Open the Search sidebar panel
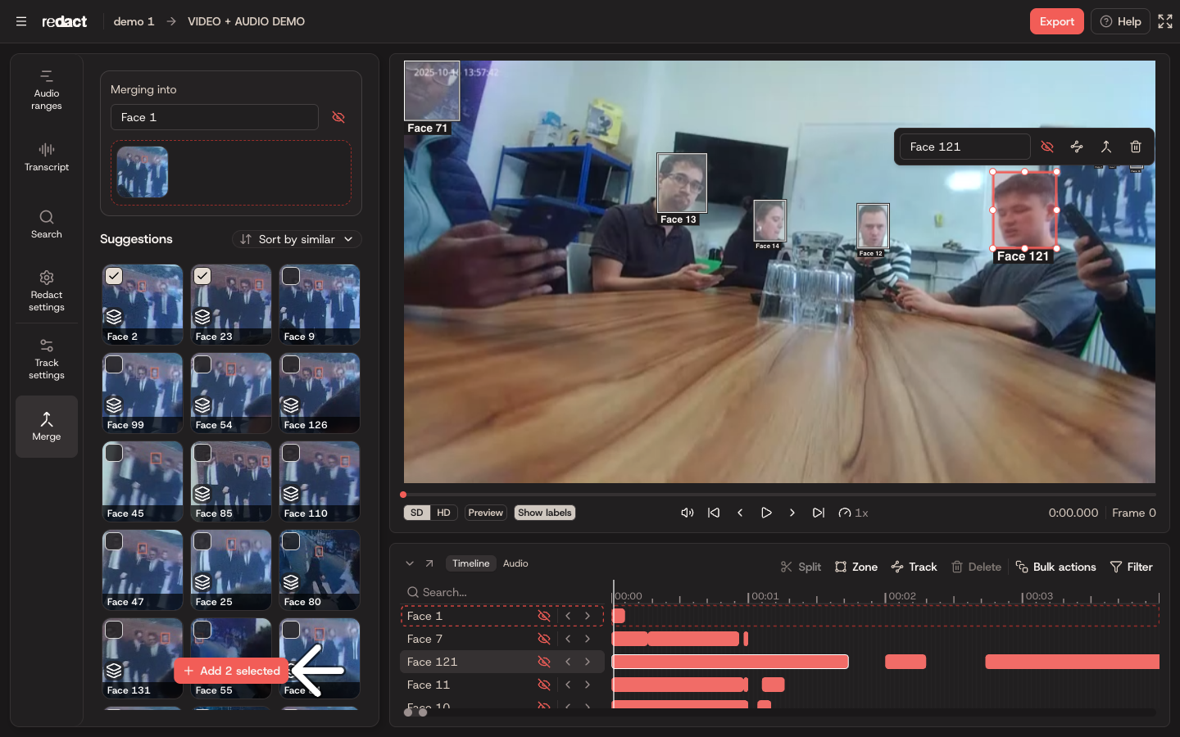This screenshot has height=737, width=1180. [47, 224]
